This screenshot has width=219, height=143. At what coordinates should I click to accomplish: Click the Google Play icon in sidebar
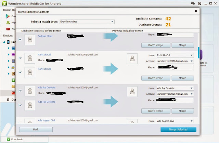click(x=8, y=16)
